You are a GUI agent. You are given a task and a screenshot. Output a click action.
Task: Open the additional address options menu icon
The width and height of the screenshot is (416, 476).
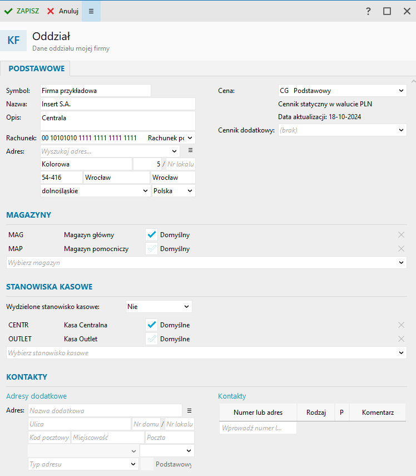coord(189,410)
